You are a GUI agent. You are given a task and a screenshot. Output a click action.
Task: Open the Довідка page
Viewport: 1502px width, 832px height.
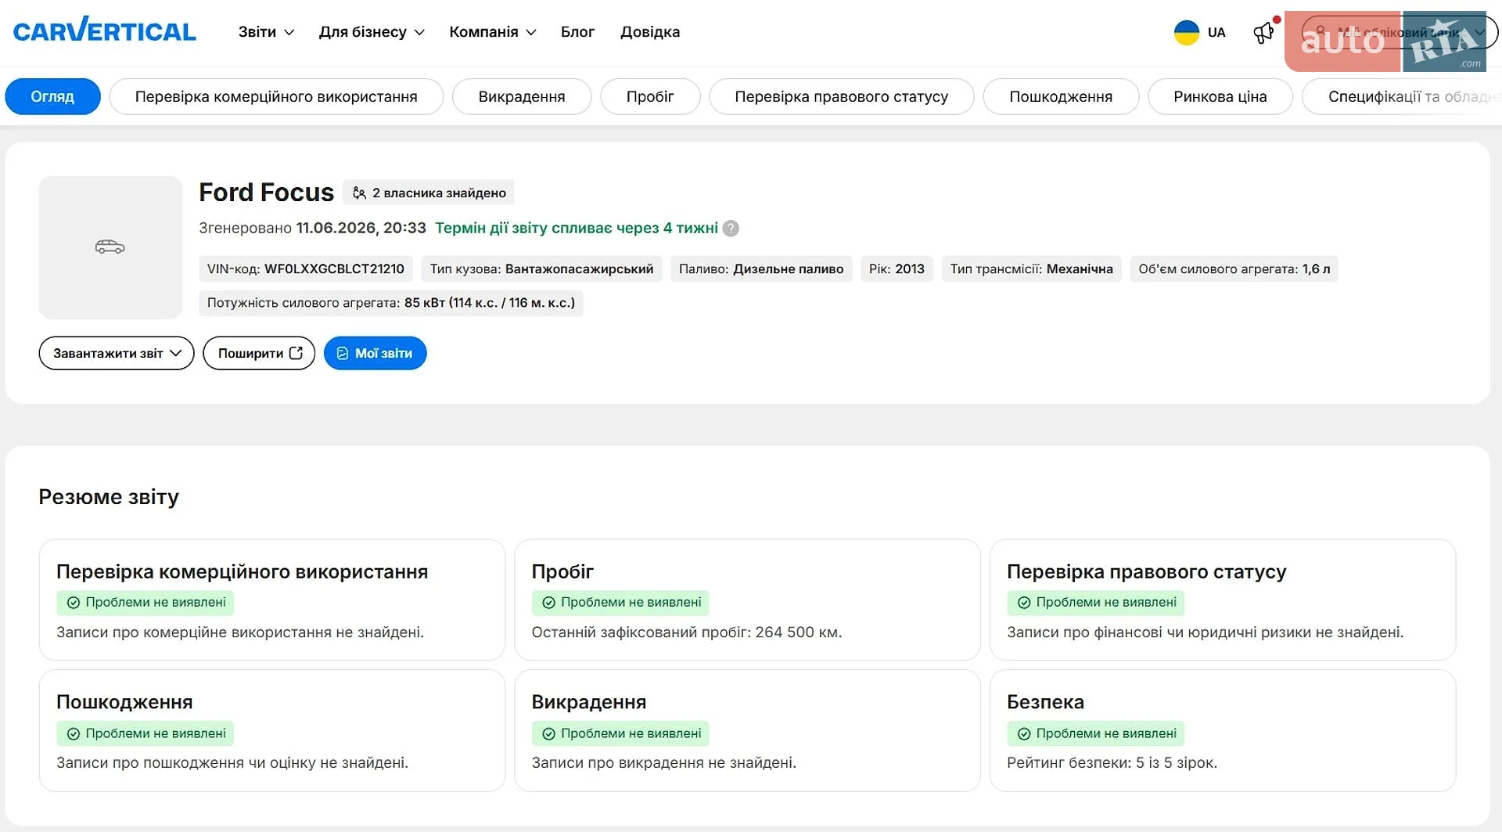(x=650, y=32)
